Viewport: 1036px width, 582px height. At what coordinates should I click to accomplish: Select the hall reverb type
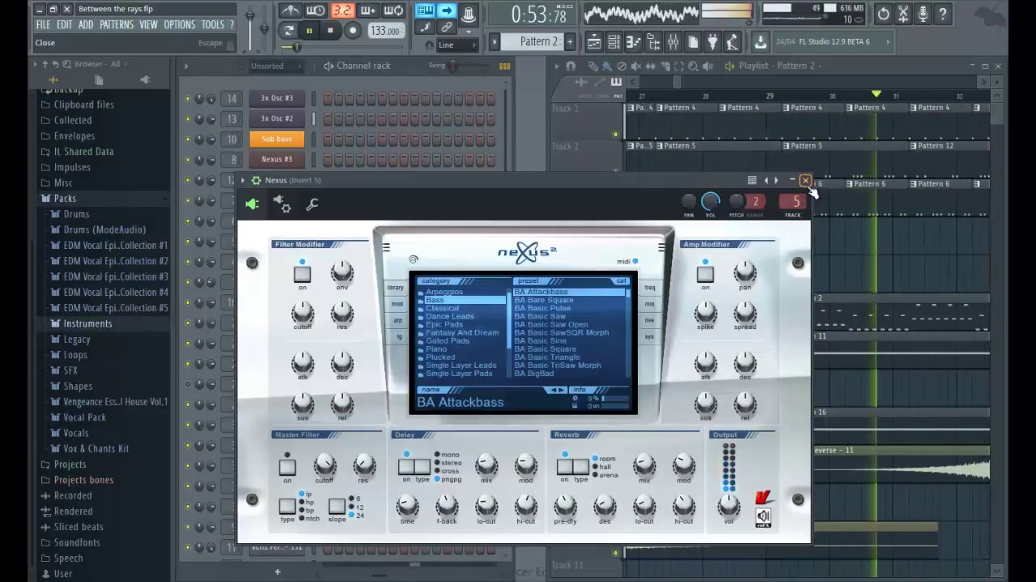[x=601, y=467]
